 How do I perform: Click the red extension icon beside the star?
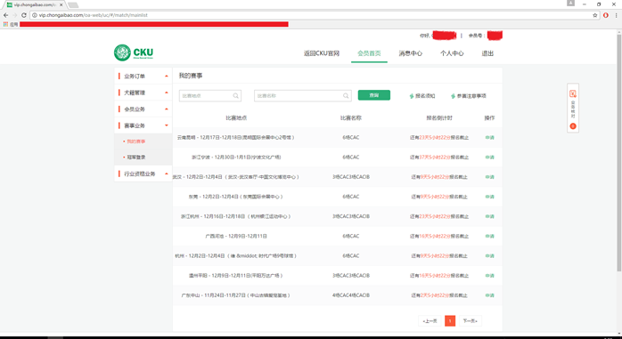606,15
